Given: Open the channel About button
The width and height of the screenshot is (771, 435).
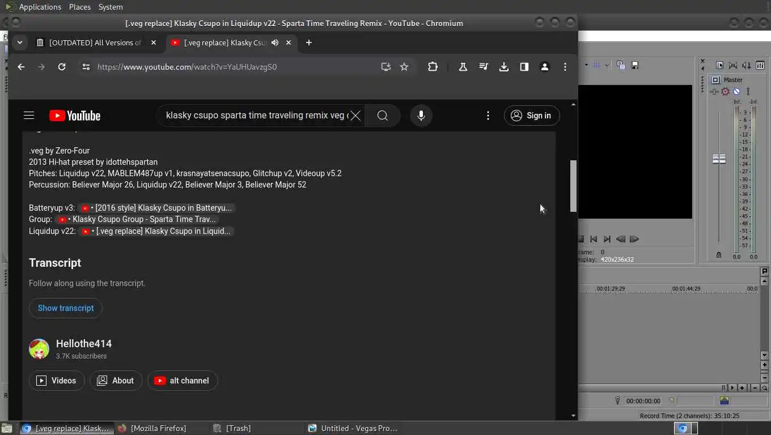Looking at the screenshot, I should point(116,381).
